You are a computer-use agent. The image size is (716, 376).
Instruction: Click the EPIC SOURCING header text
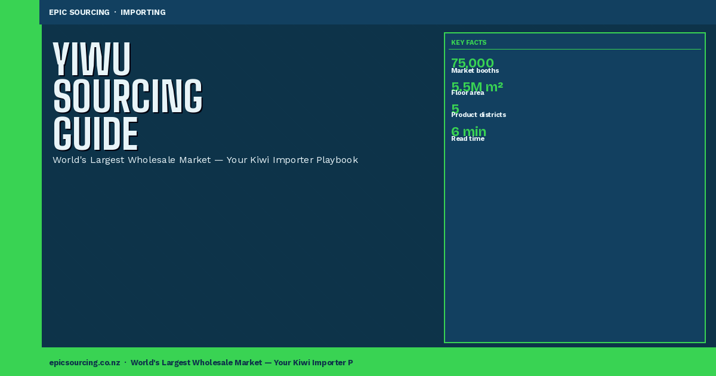(79, 13)
